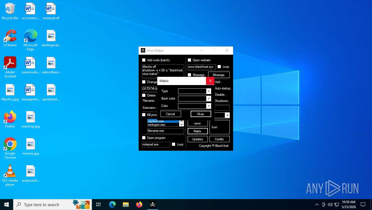Open the Type dropdown in Matrix dialog
Image resolution: width=372 pixels, height=210 pixels.
pyautogui.click(x=209, y=91)
